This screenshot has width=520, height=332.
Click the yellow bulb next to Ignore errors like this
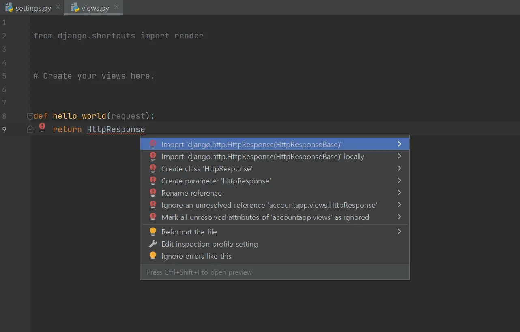coord(153,256)
